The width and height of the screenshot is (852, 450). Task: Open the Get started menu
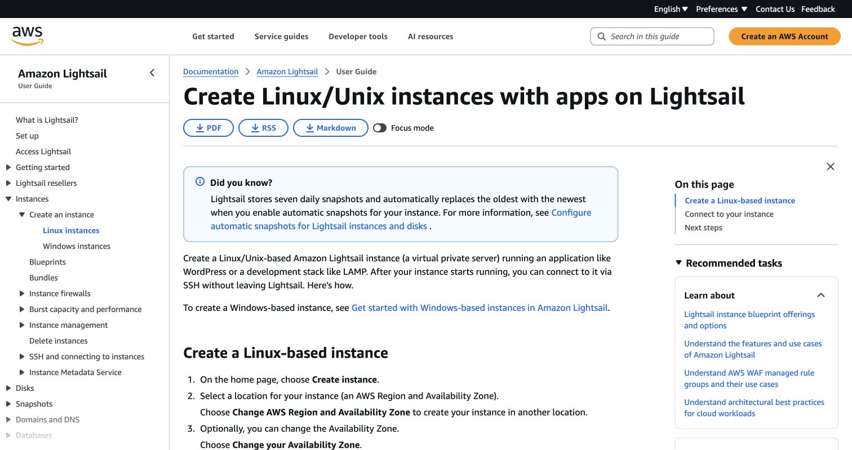213,37
